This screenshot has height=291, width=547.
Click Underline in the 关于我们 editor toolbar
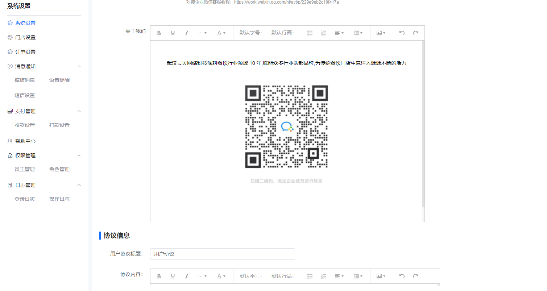(173, 33)
